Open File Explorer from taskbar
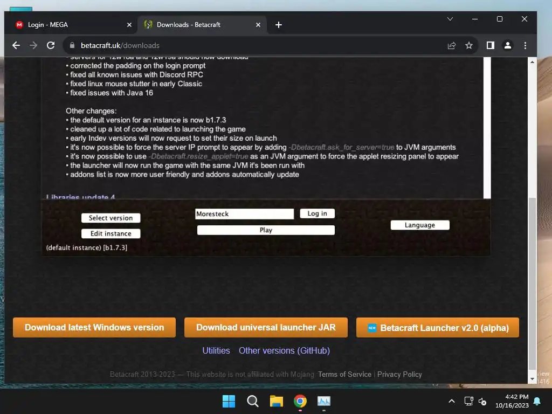This screenshot has width=552, height=414. [277, 401]
